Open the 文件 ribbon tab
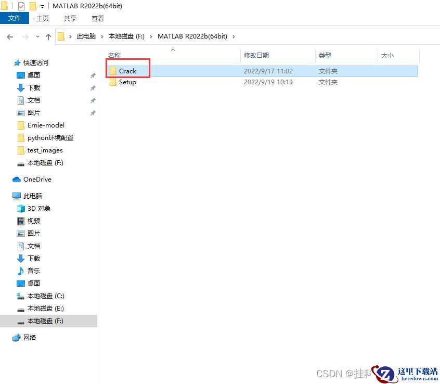440x384 pixels. point(15,18)
